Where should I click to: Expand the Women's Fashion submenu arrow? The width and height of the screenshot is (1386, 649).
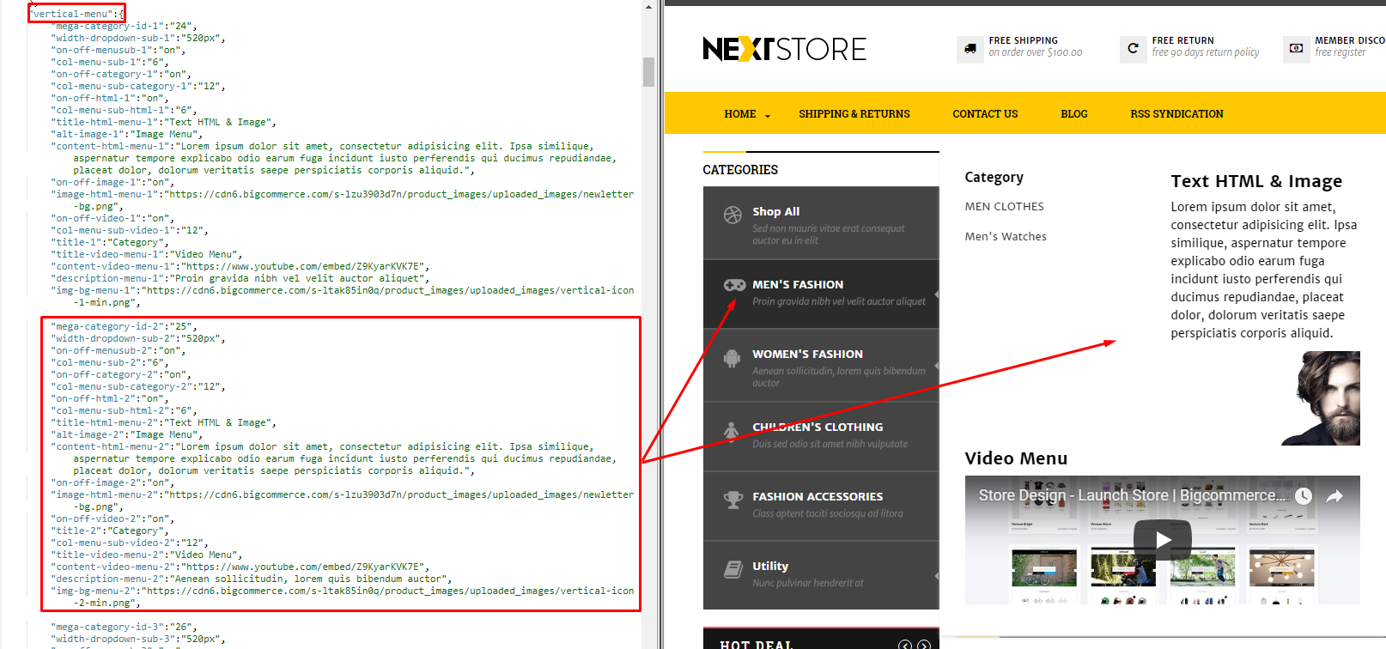(936, 366)
